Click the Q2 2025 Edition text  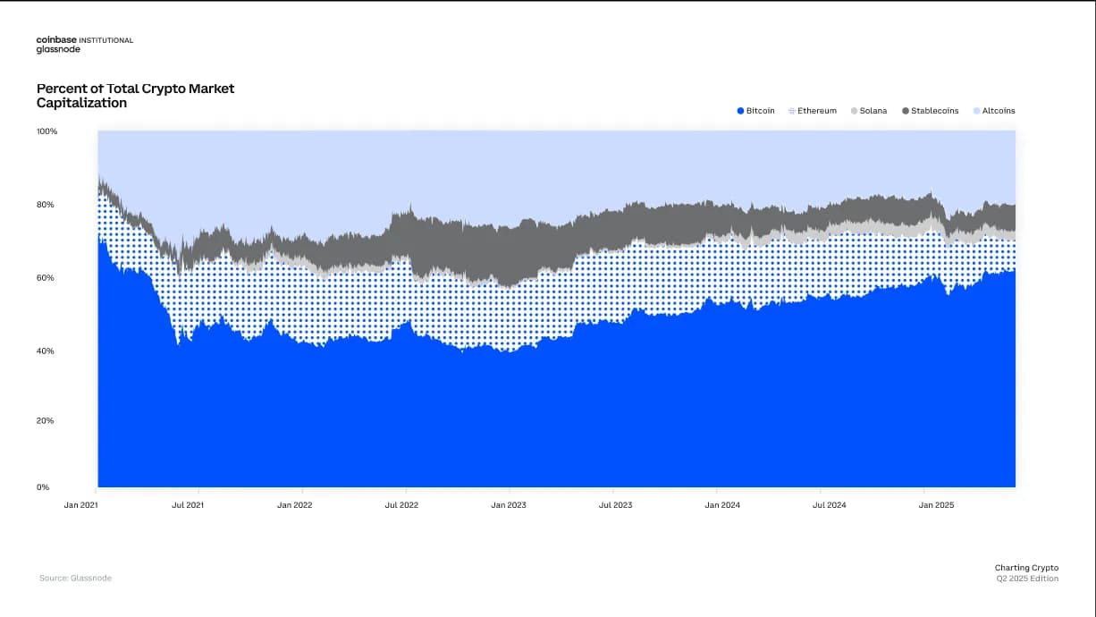(x=1027, y=579)
